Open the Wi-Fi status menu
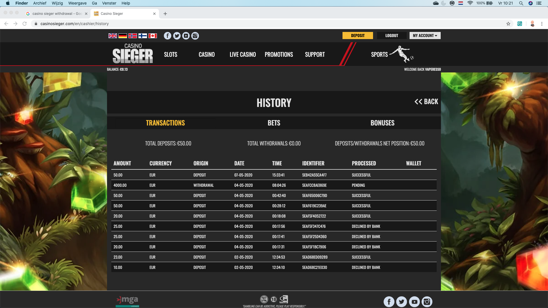The height and width of the screenshot is (308, 548). tap(470, 3)
